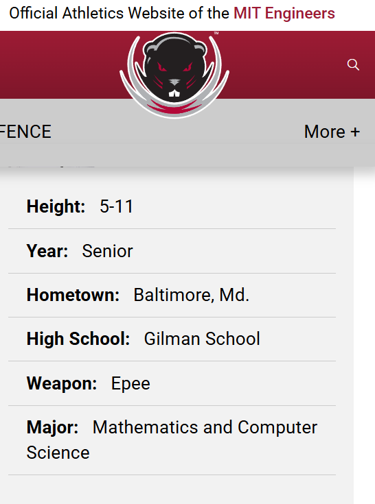This screenshot has height=504, width=375.
Task: Select the Year Senior row
Action: pyautogui.click(x=172, y=251)
